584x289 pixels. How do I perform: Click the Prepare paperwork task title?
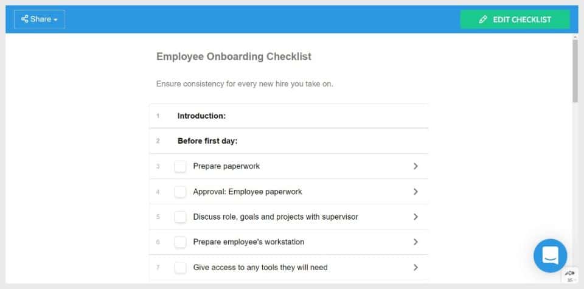pos(226,166)
